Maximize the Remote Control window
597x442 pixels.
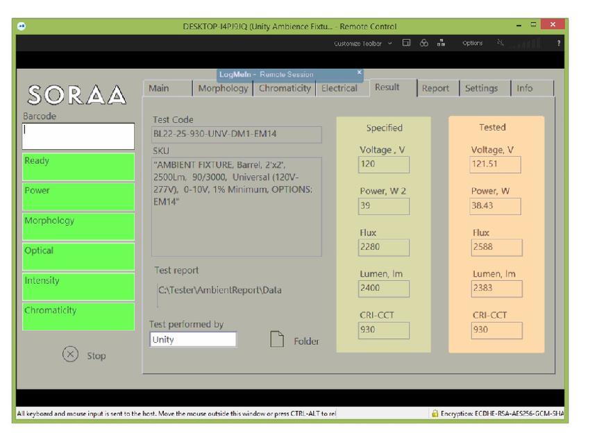point(533,25)
